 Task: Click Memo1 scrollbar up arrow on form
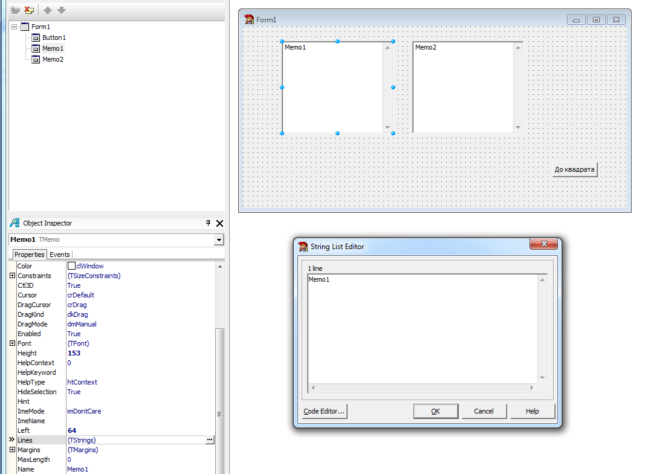point(387,48)
